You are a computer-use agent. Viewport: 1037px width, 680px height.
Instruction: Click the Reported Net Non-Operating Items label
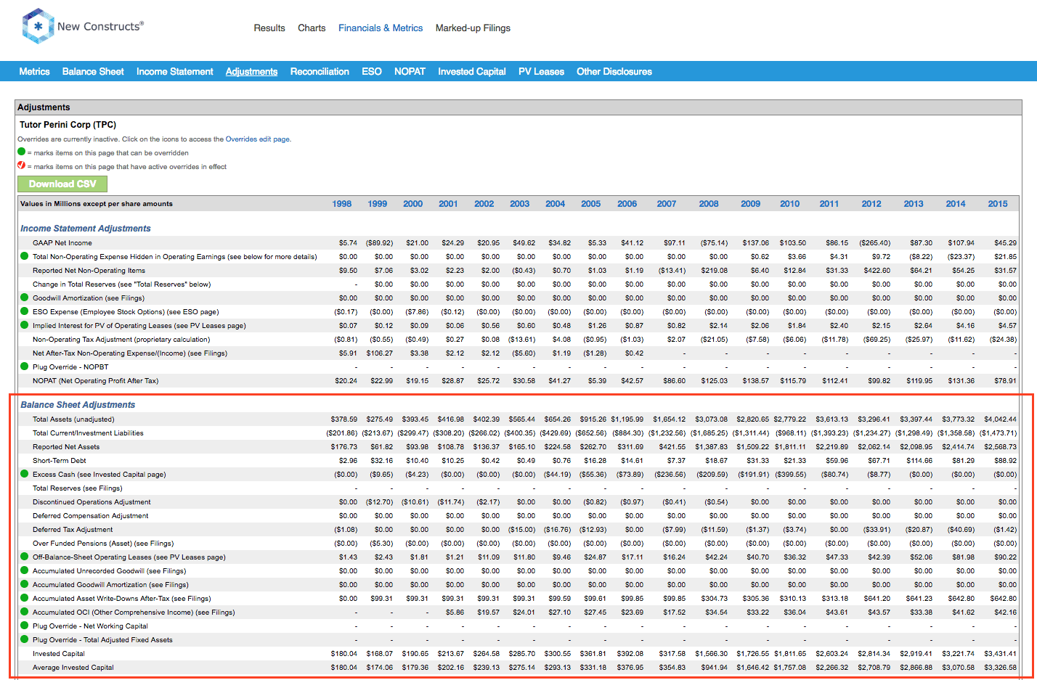pyautogui.click(x=89, y=271)
